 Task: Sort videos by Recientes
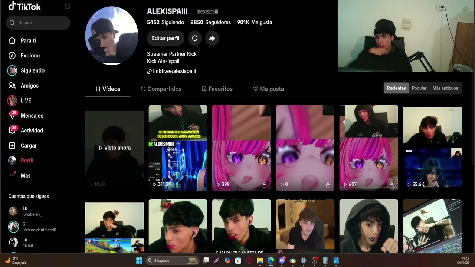click(x=396, y=88)
